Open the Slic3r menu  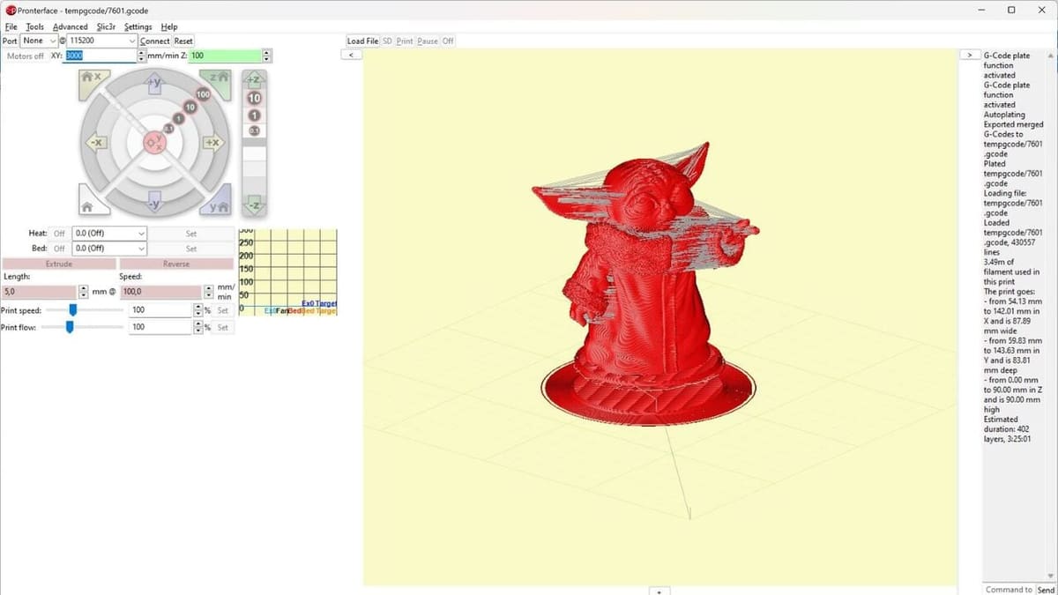click(106, 26)
